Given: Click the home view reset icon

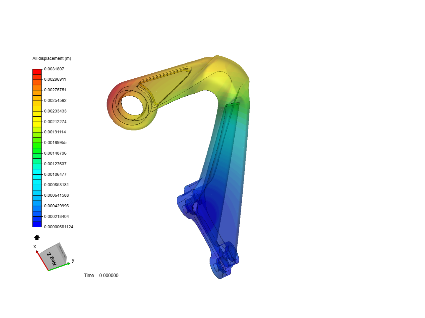Looking at the screenshot, I should (x=37, y=237).
